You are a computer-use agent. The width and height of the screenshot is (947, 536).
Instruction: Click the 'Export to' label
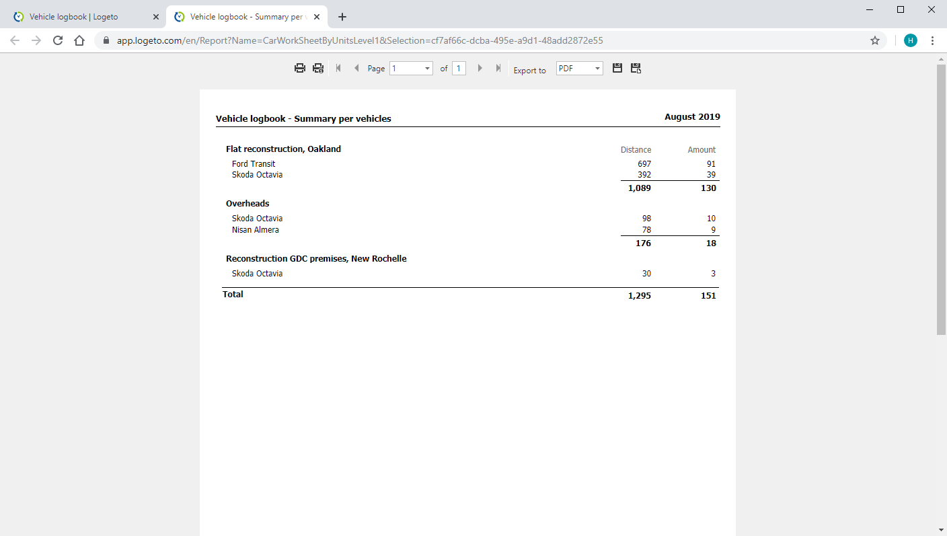530,71
